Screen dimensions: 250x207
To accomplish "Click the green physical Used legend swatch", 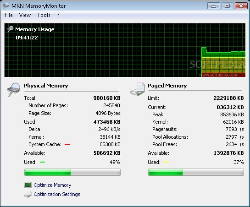I will point(42,162).
